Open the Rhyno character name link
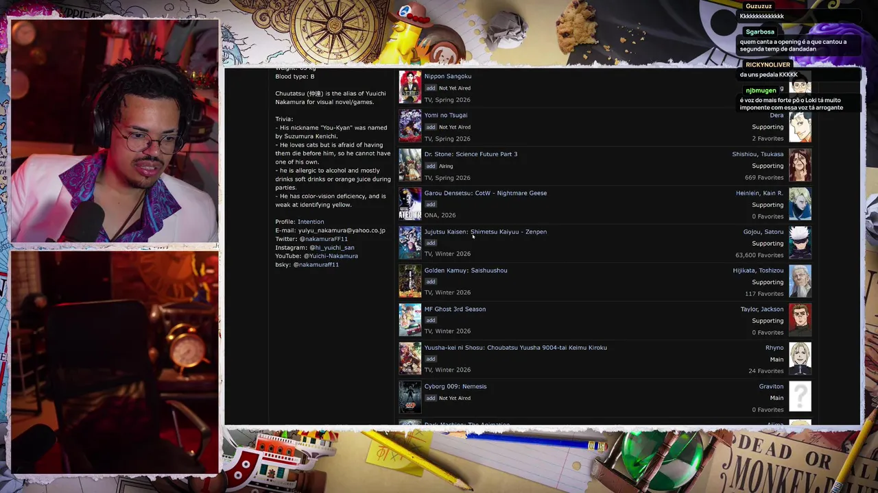Image resolution: width=878 pixels, height=493 pixels. point(774,348)
